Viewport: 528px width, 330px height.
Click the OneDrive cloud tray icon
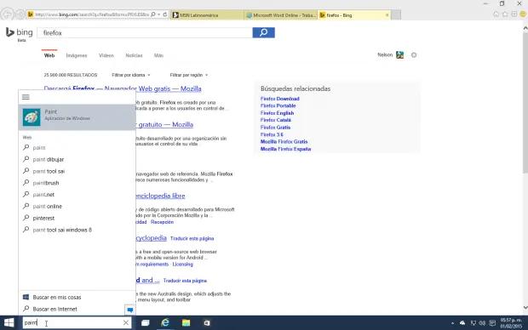click(x=462, y=323)
